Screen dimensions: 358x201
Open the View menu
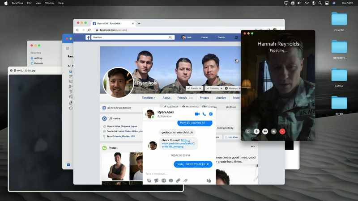38,3
